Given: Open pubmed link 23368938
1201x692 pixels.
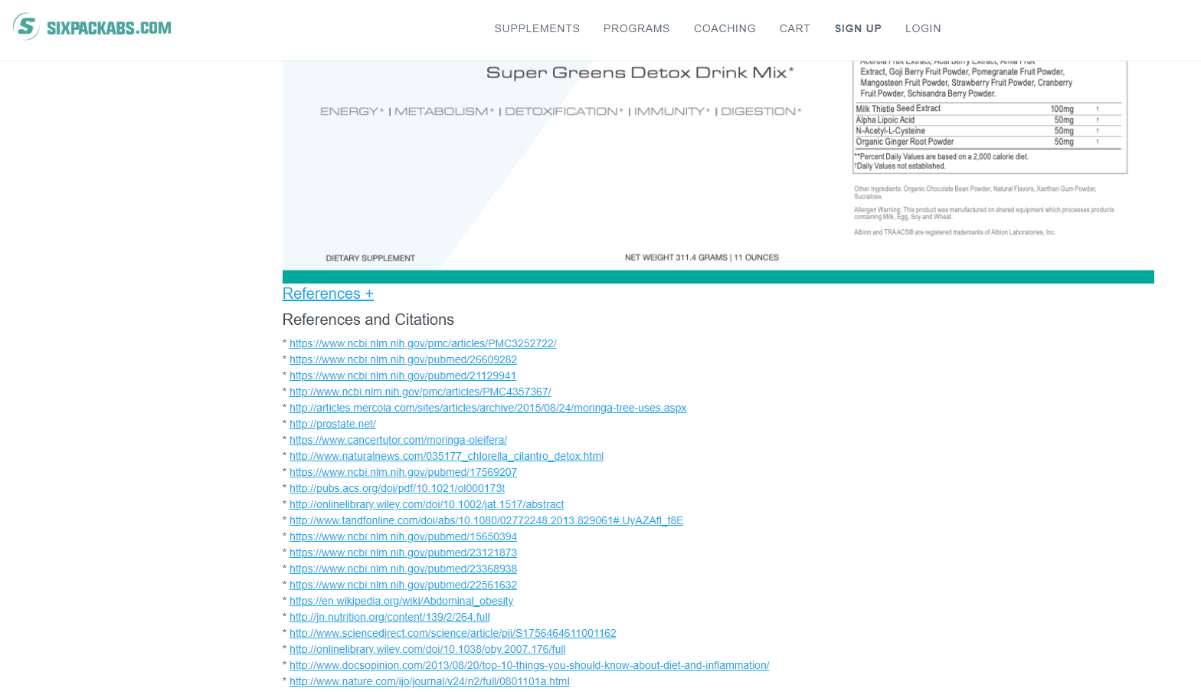Looking at the screenshot, I should coord(403,569).
